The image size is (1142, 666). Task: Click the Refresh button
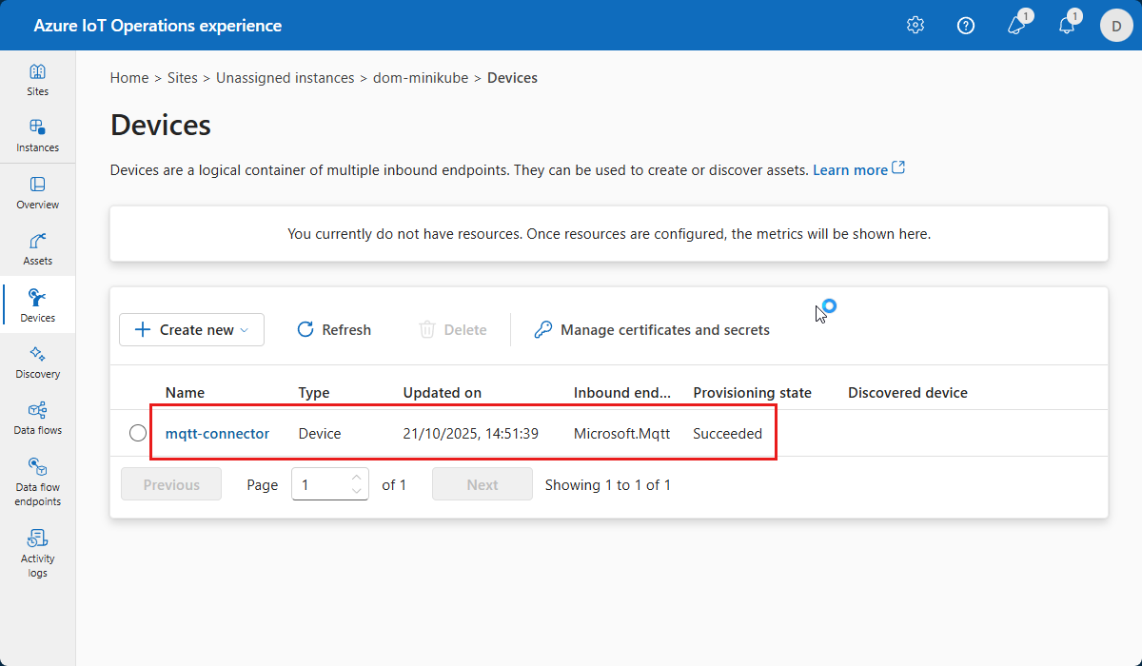[334, 330]
